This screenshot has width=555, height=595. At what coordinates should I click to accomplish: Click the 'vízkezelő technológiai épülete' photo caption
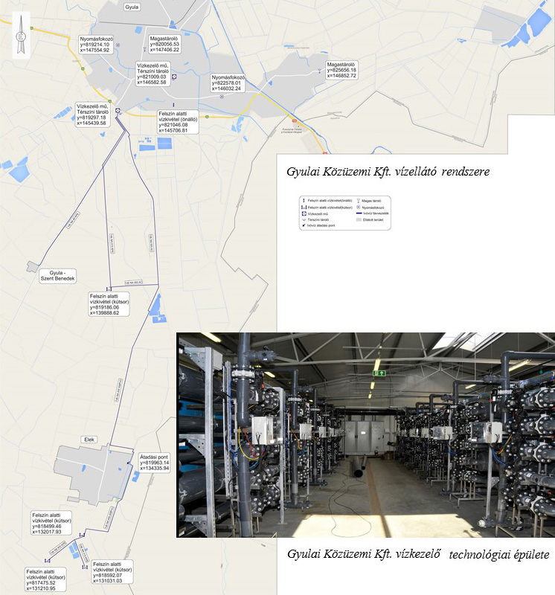point(418,554)
